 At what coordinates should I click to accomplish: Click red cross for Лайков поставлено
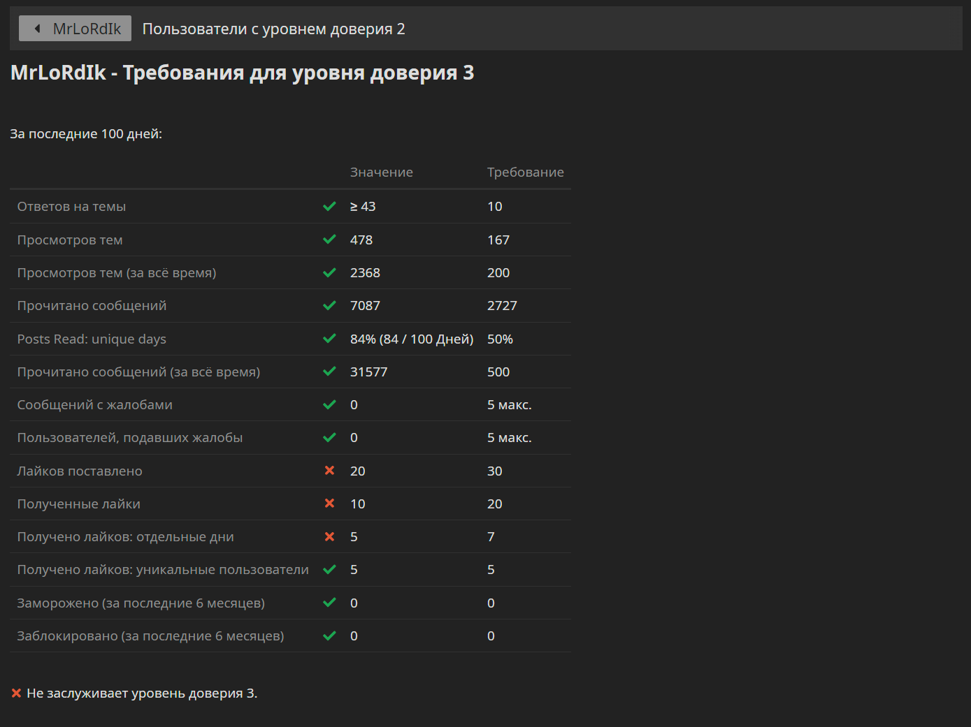[329, 471]
